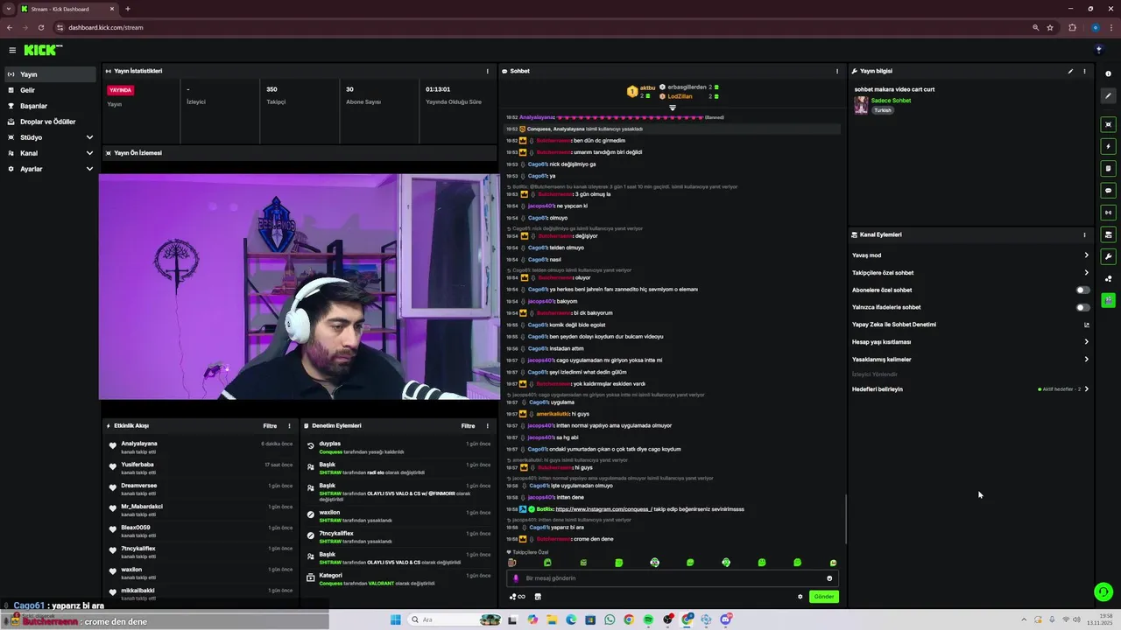
Task: Toggle the note widget icon in rail
Action: [x=1109, y=168]
